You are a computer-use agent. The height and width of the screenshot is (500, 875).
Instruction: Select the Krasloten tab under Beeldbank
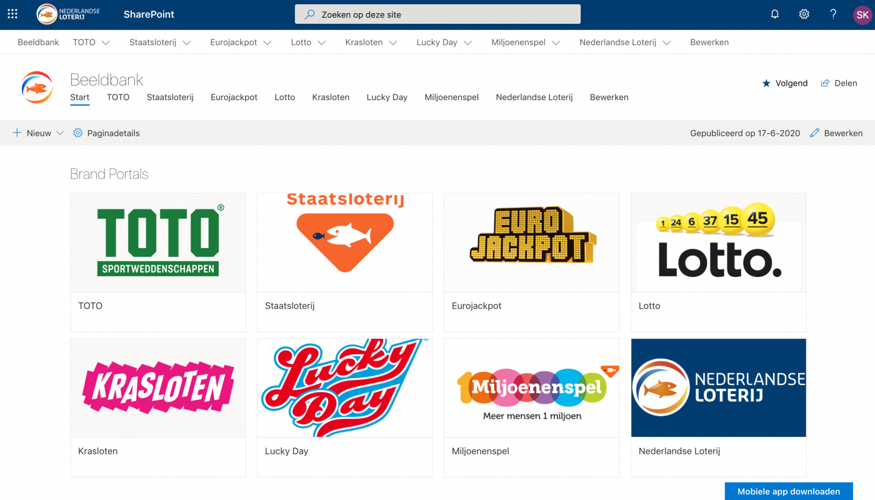click(x=331, y=97)
